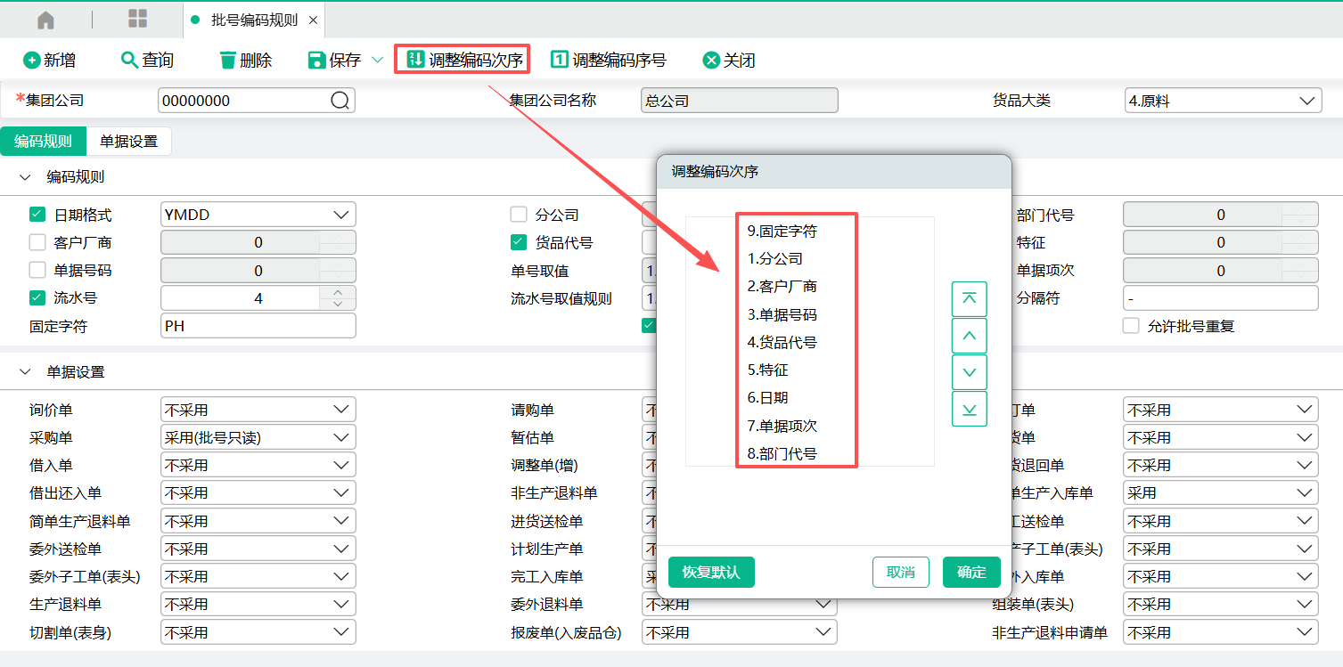Click the 恢复默认 button

pos(710,572)
